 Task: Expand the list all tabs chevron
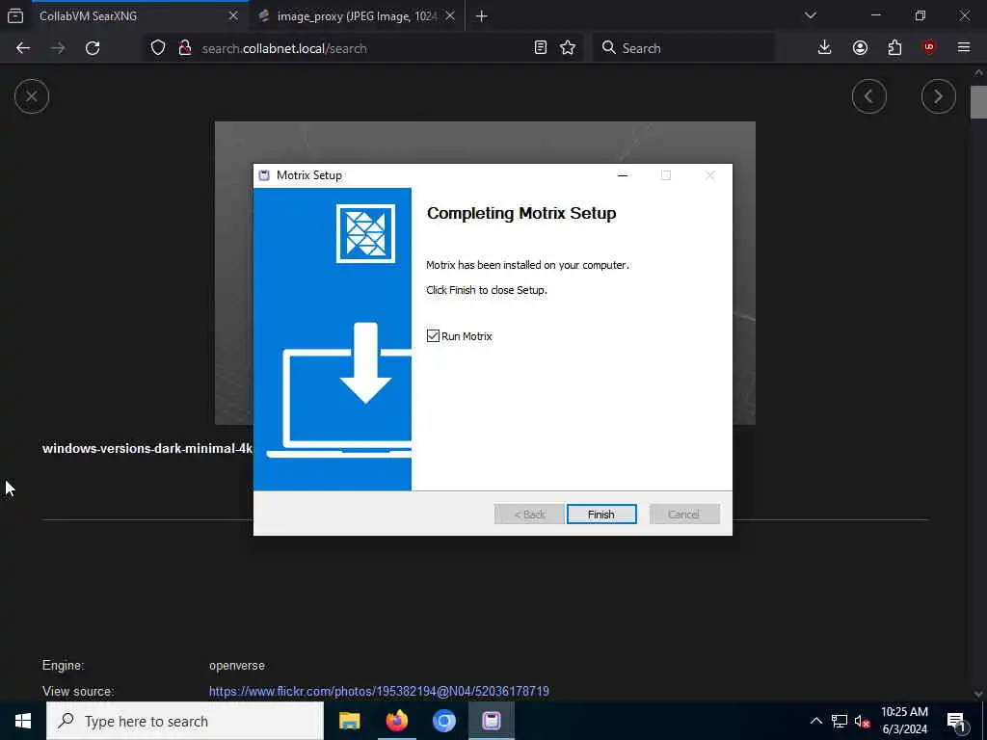click(x=811, y=15)
